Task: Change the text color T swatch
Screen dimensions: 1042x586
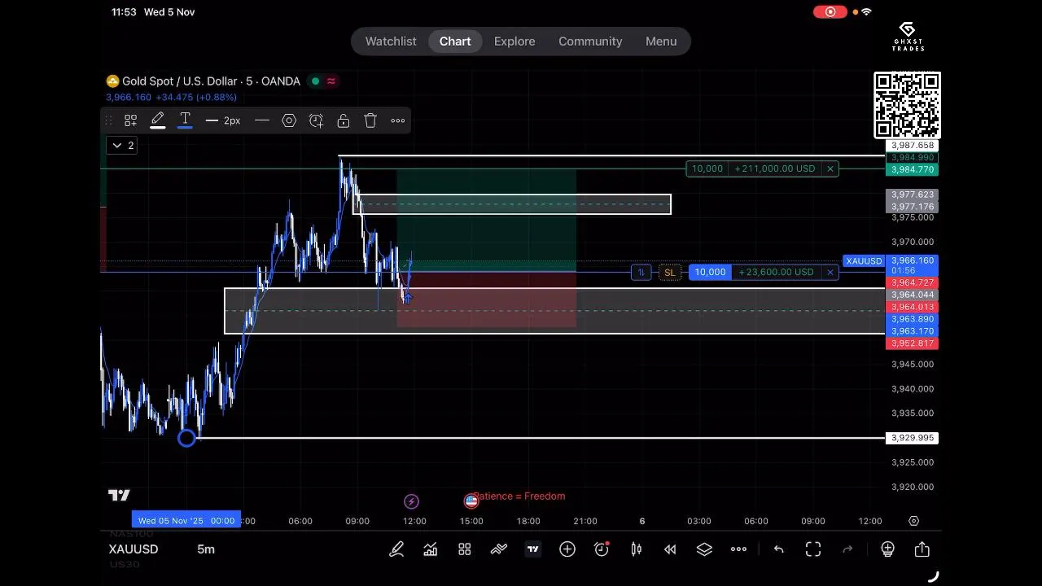Action: [185, 120]
